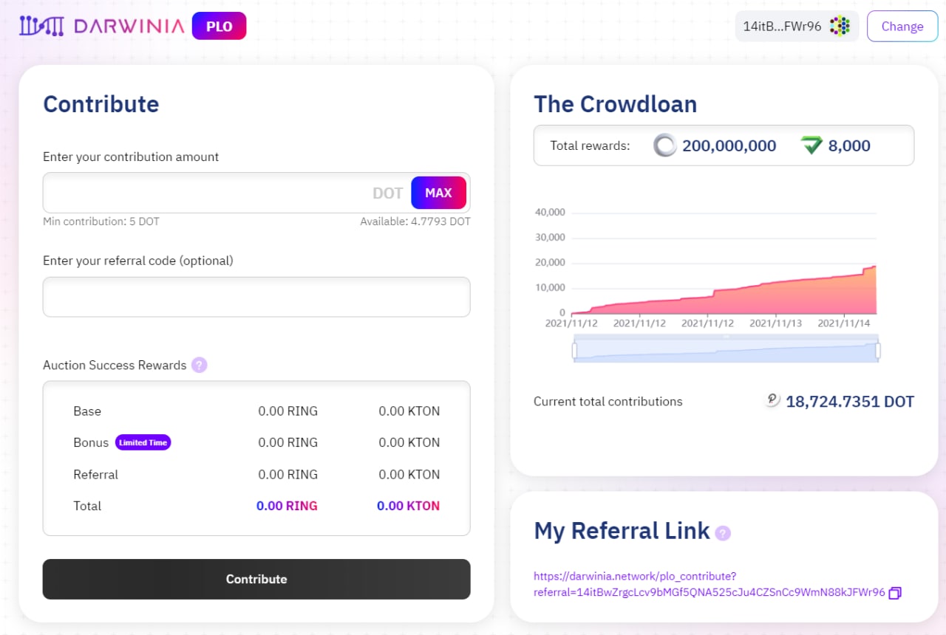Open Auction Success Rewards help icon
This screenshot has width=946, height=635.
click(199, 365)
